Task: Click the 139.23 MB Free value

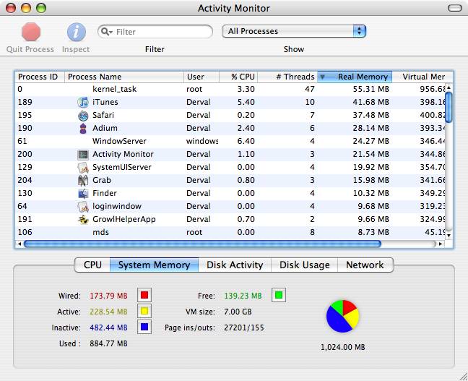Action: [x=243, y=296]
